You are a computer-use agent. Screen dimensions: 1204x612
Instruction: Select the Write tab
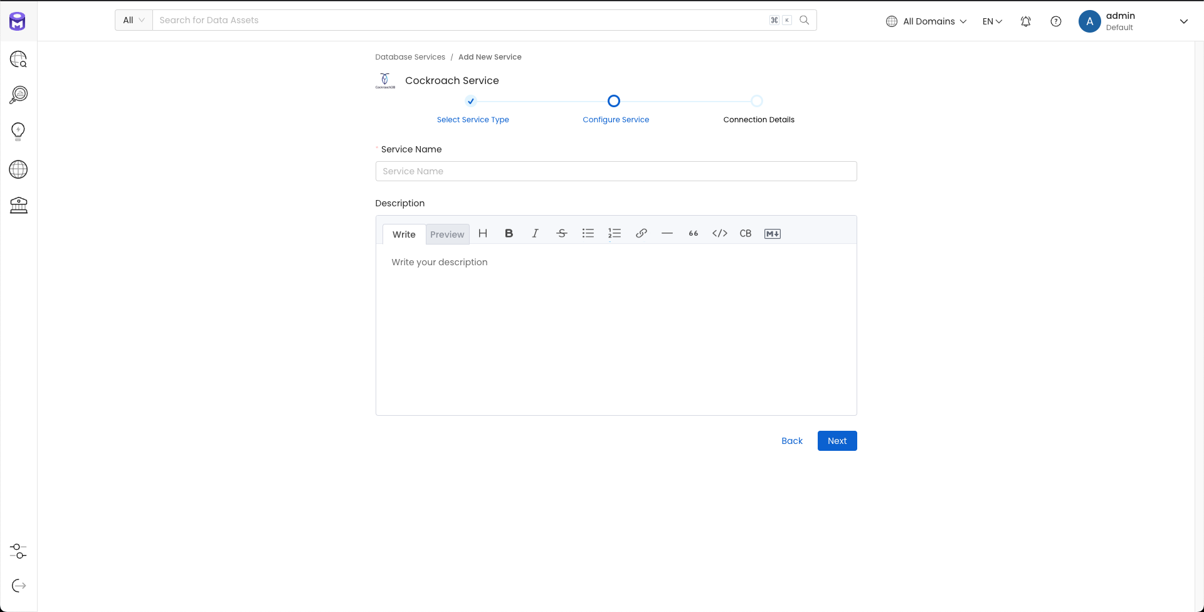[x=404, y=235]
